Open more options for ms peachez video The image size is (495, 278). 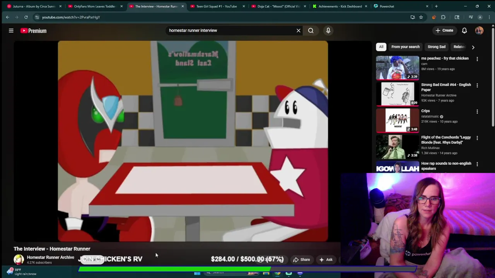(477, 59)
